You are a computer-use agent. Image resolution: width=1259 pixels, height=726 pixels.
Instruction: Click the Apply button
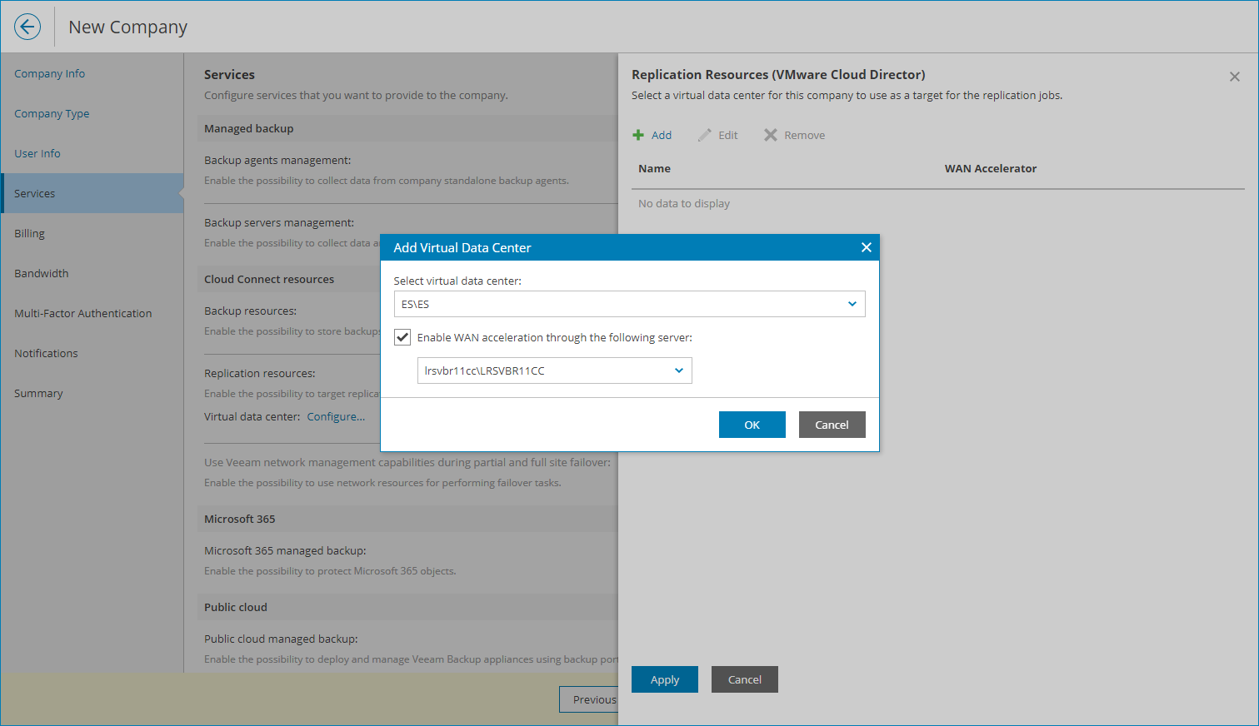coord(664,679)
